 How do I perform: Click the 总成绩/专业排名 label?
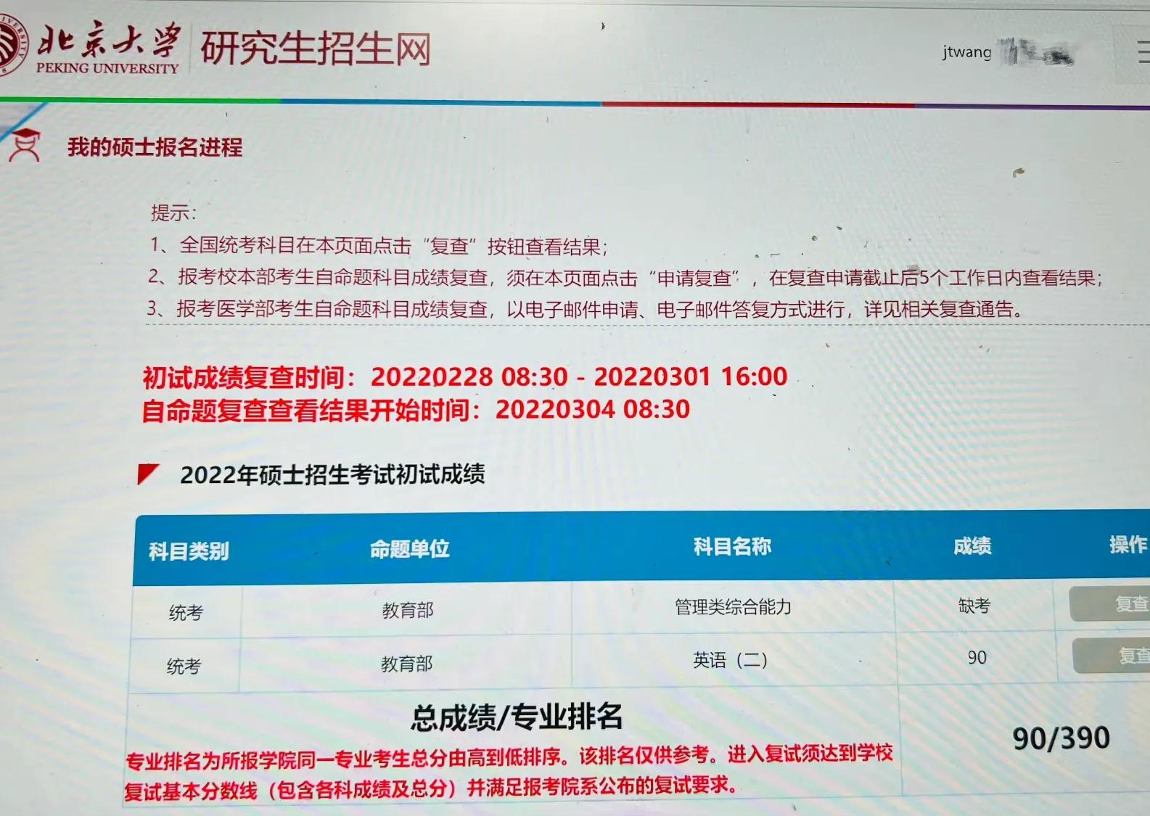click(517, 717)
